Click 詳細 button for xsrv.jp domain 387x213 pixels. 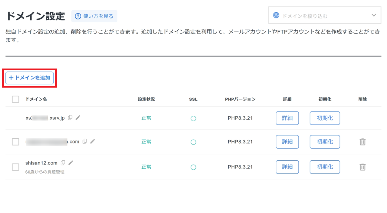coord(287,118)
